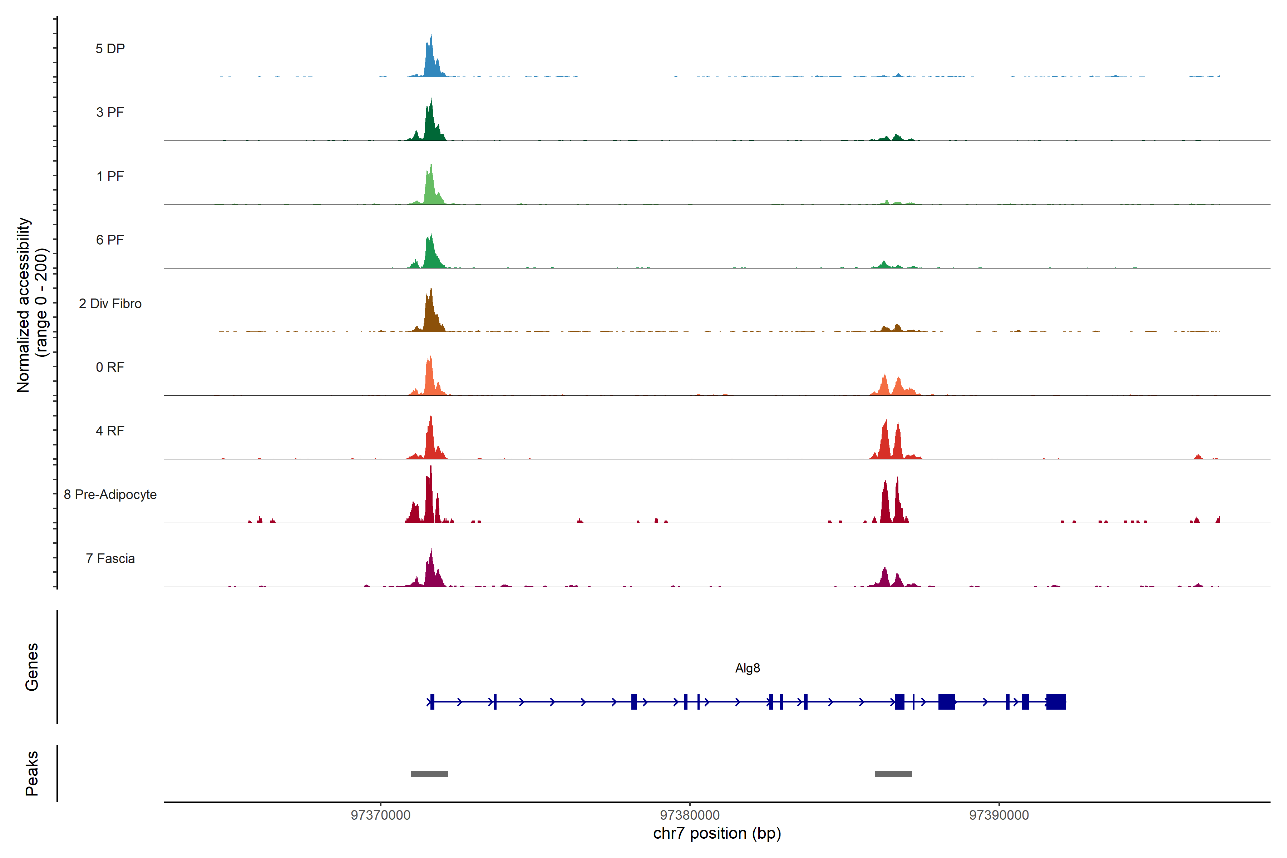Click the 1 PF track label
The width and height of the screenshot is (1287, 858).
click(110, 176)
